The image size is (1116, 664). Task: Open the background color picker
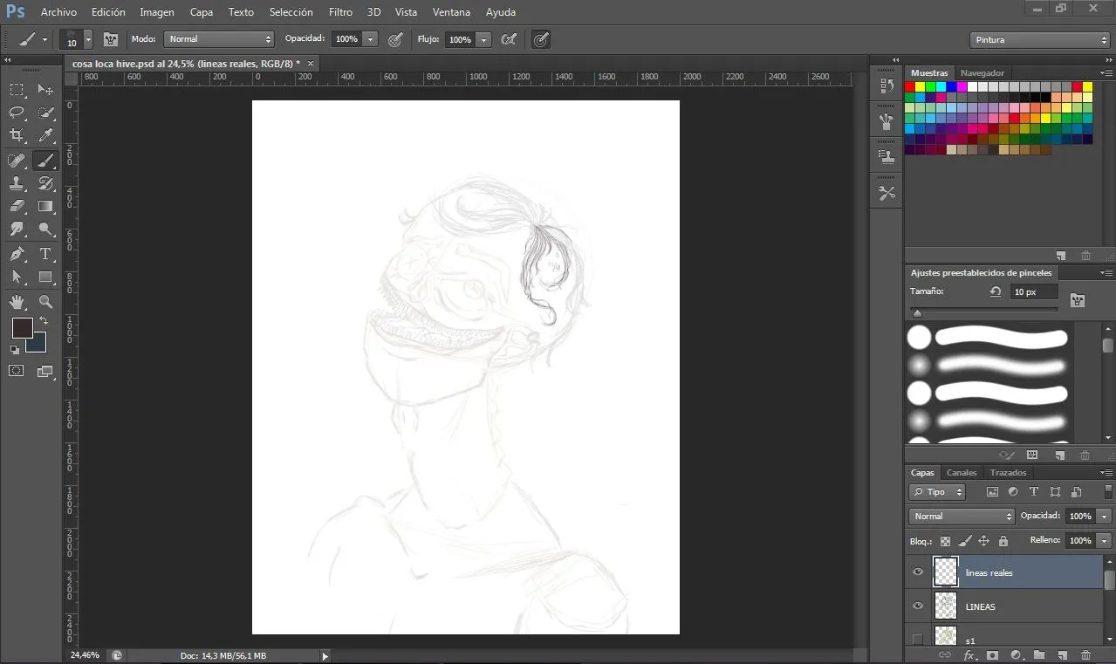click(x=39, y=346)
